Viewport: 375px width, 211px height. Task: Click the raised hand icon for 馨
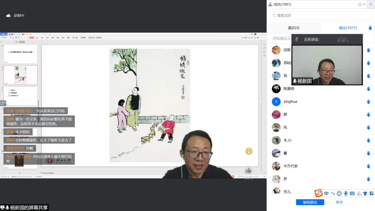tap(368, 153)
